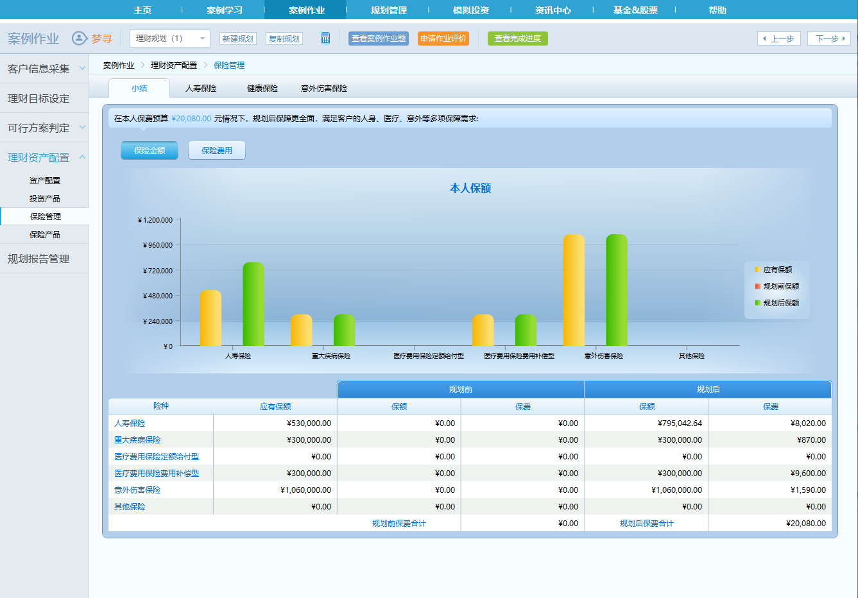Switch to the 意外伤害保险 tab
The width and height of the screenshot is (858, 598).
coord(324,88)
